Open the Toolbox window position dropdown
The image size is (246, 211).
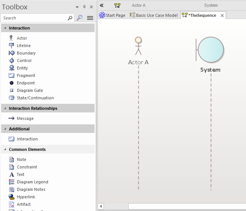pos(77,7)
